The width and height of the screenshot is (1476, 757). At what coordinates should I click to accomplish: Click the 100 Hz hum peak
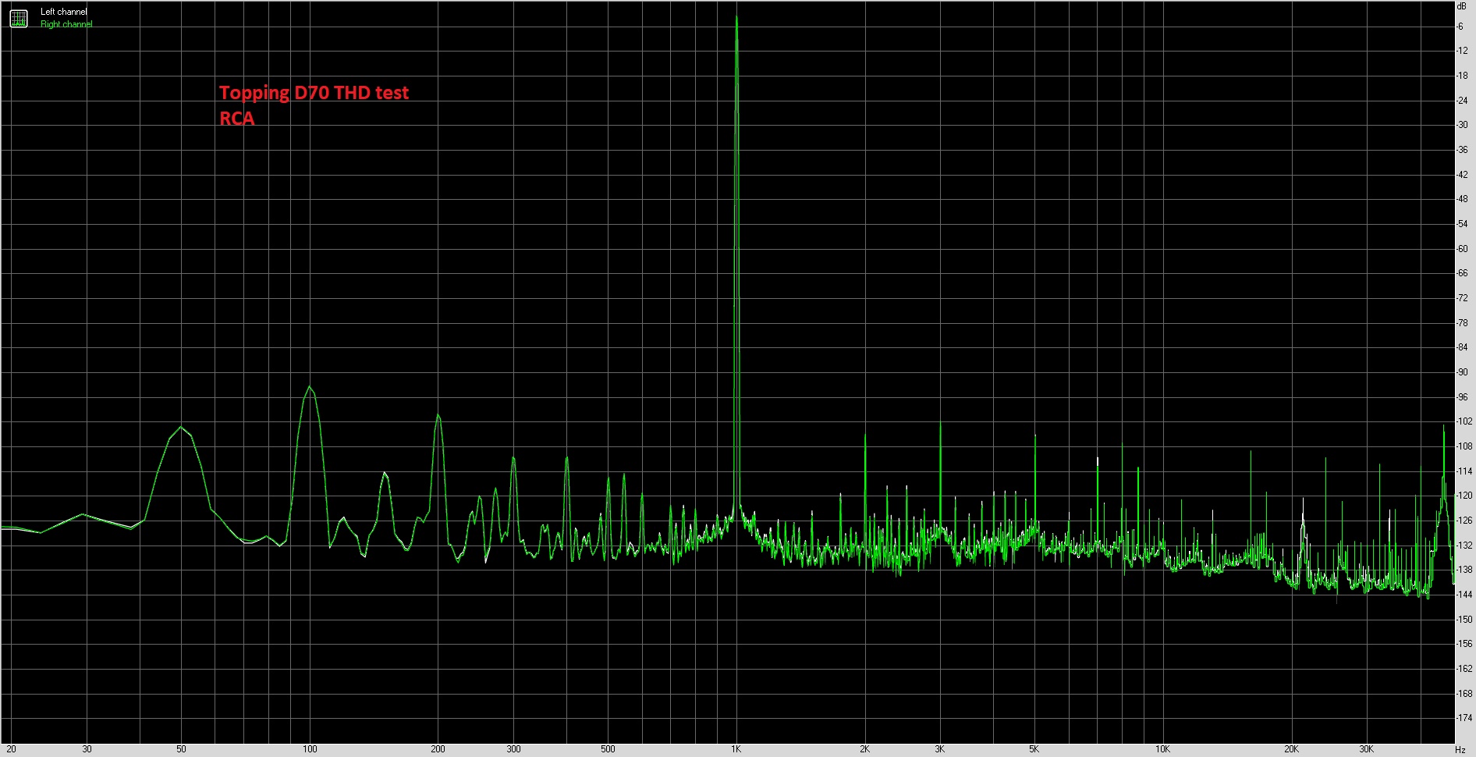coord(310,388)
